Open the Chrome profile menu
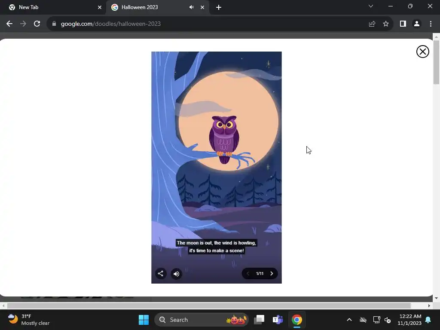440x330 pixels. pos(417,24)
